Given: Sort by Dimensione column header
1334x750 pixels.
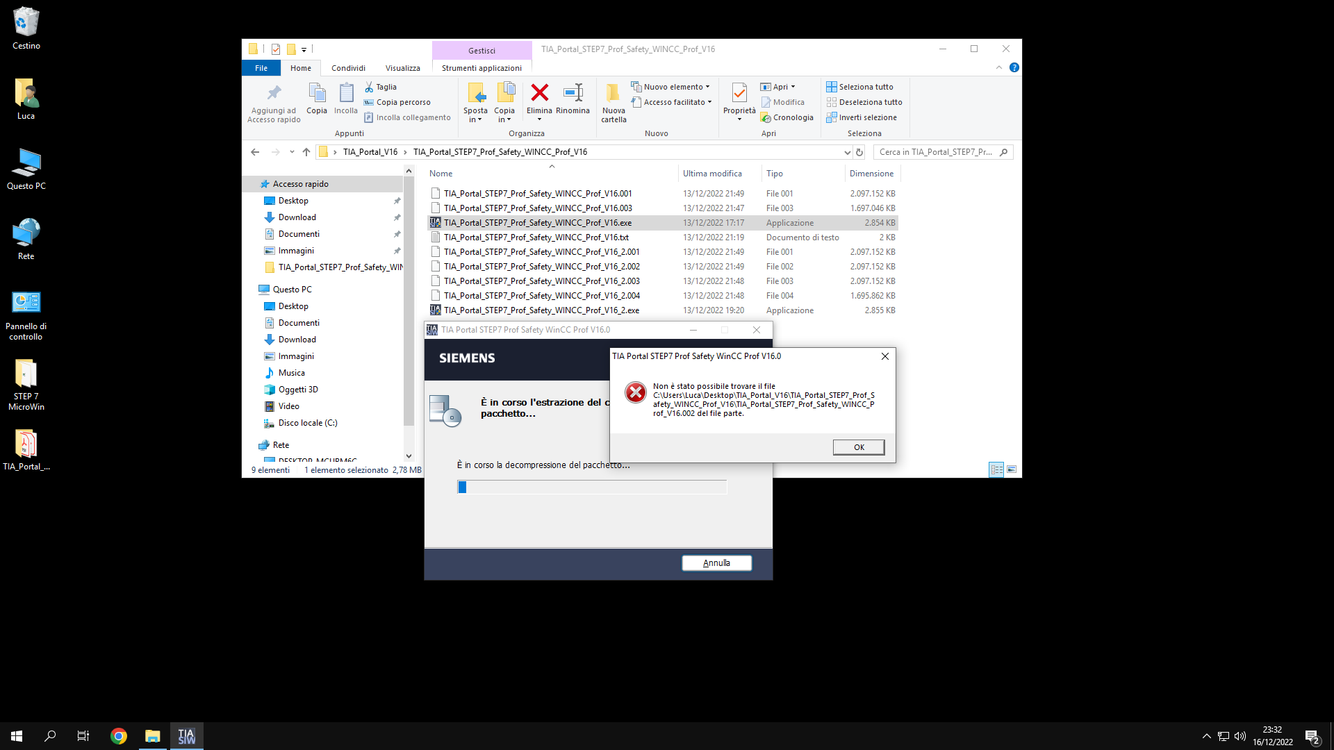Looking at the screenshot, I should coord(871,174).
